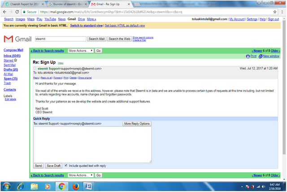The image size is (287, 192).
Task: Open Starred folder
Action: coord(9,61)
